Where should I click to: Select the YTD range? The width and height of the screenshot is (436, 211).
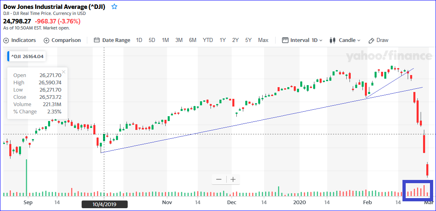208,40
